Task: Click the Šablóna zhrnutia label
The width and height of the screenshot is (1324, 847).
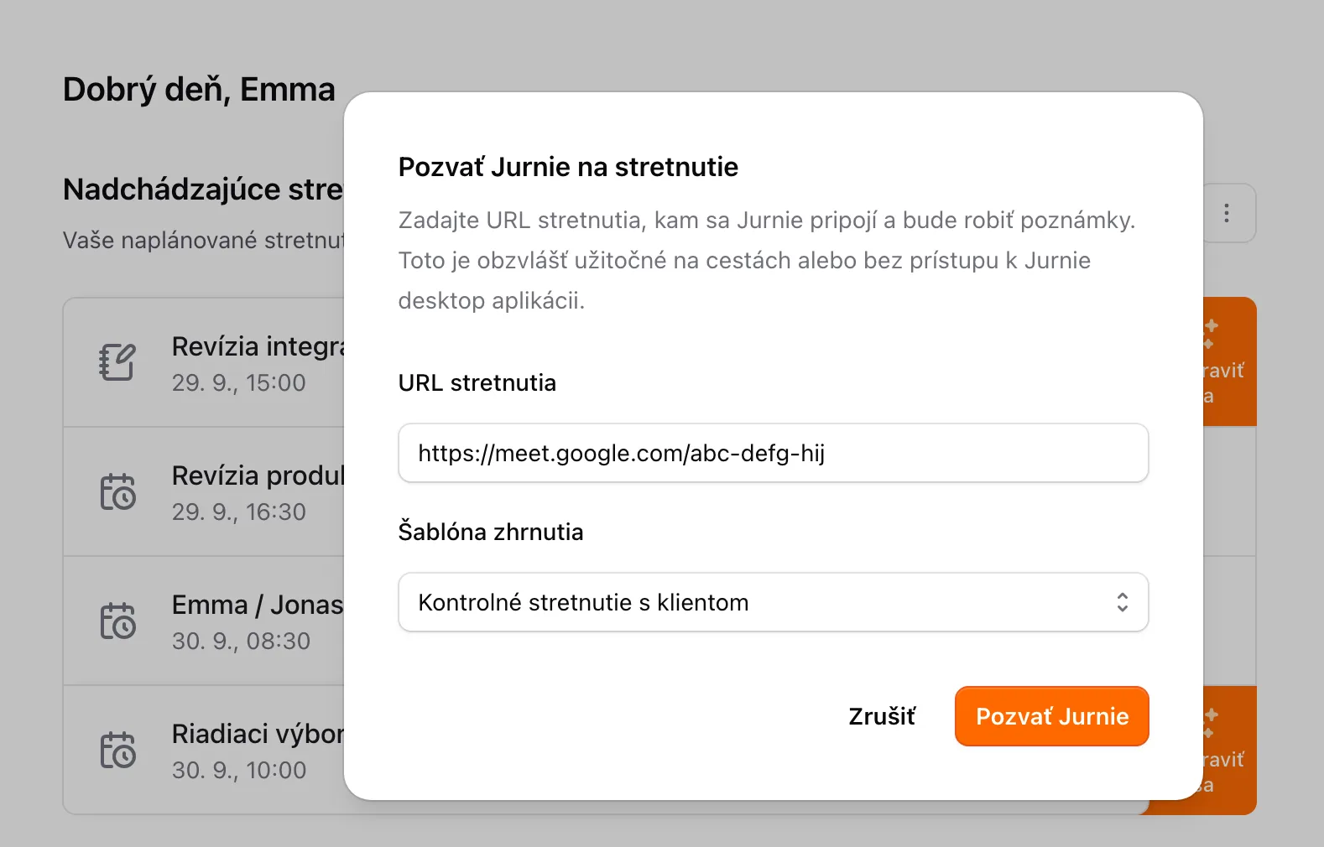Action: click(x=491, y=532)
